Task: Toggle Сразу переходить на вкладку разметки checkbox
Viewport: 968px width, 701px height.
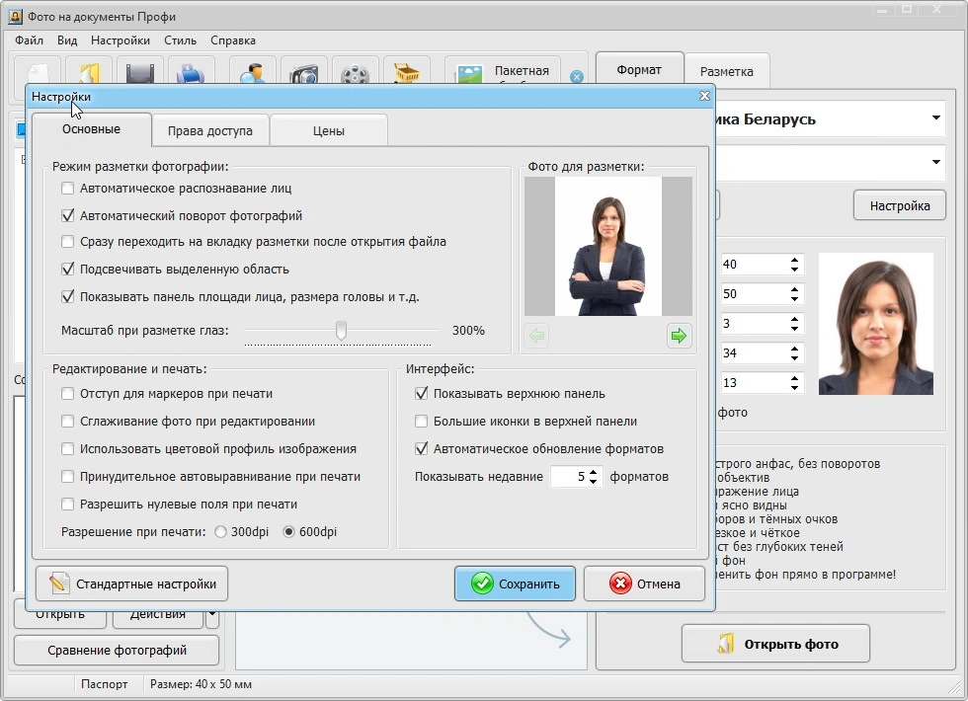Action: click(68, 241)
